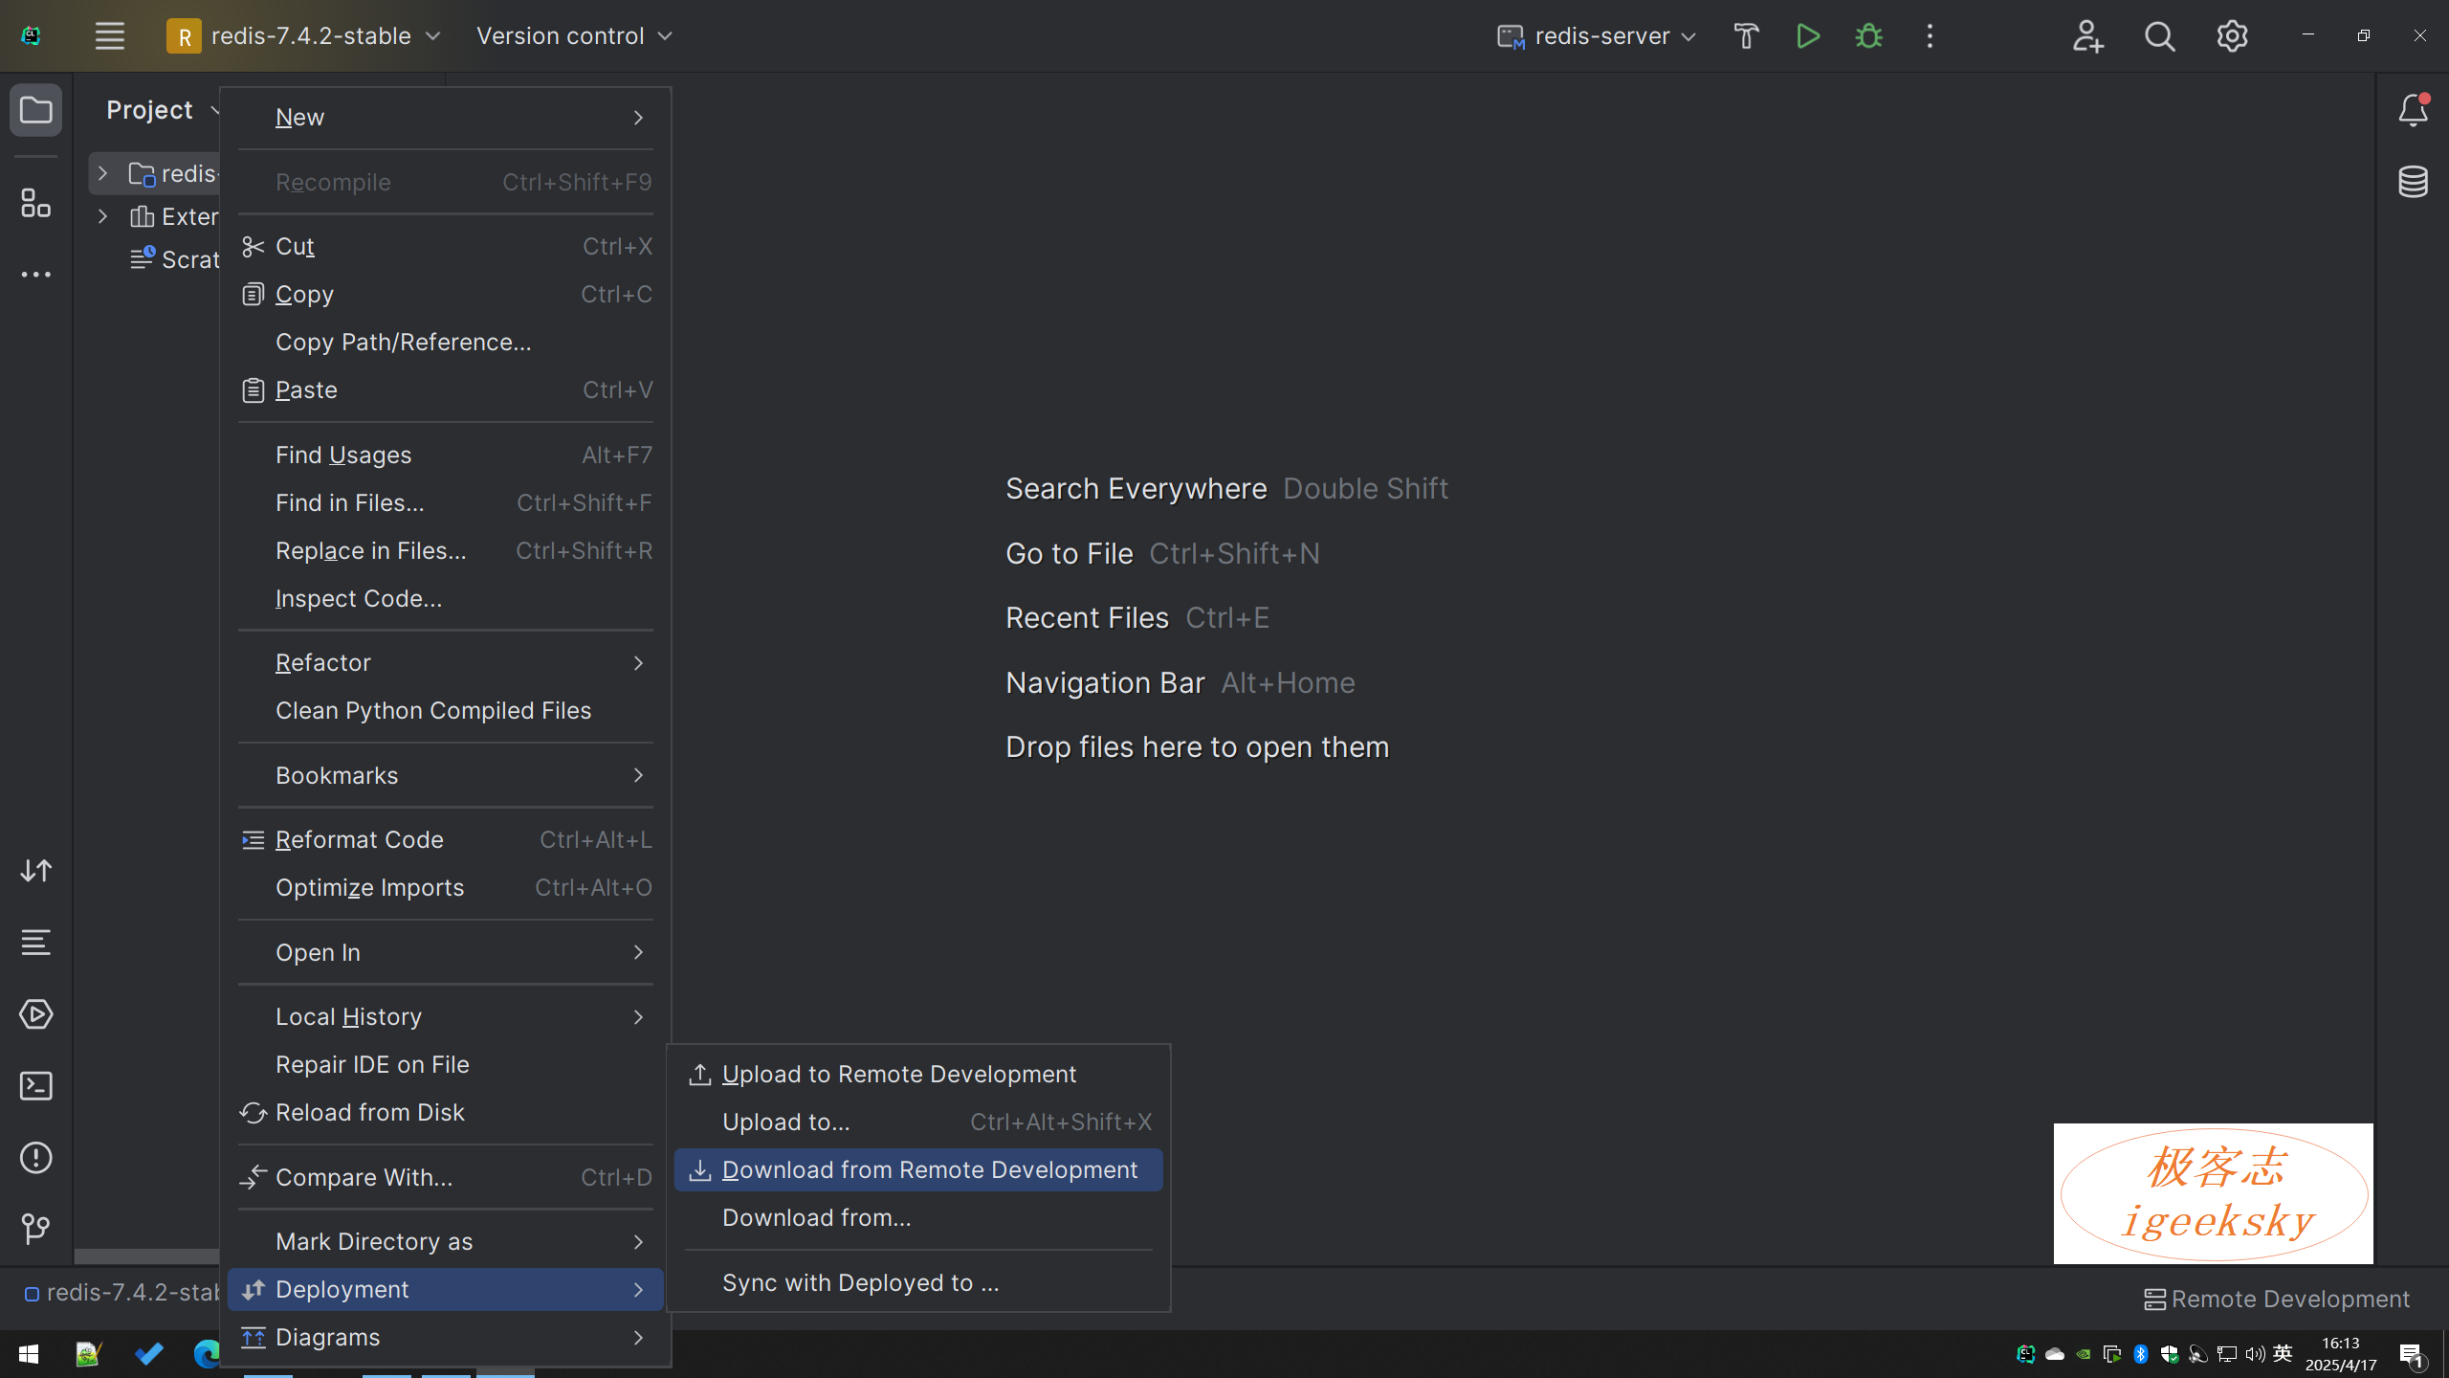Open the Git tool window icon
The height and width of the screenshot is (1378, 2449).
tap(36, 1229)
